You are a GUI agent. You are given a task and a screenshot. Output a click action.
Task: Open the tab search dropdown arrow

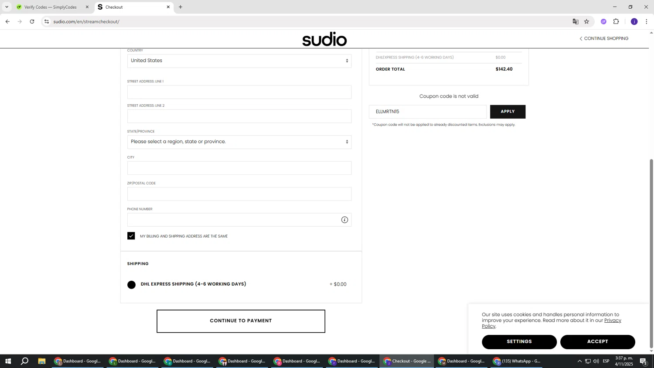7,7
